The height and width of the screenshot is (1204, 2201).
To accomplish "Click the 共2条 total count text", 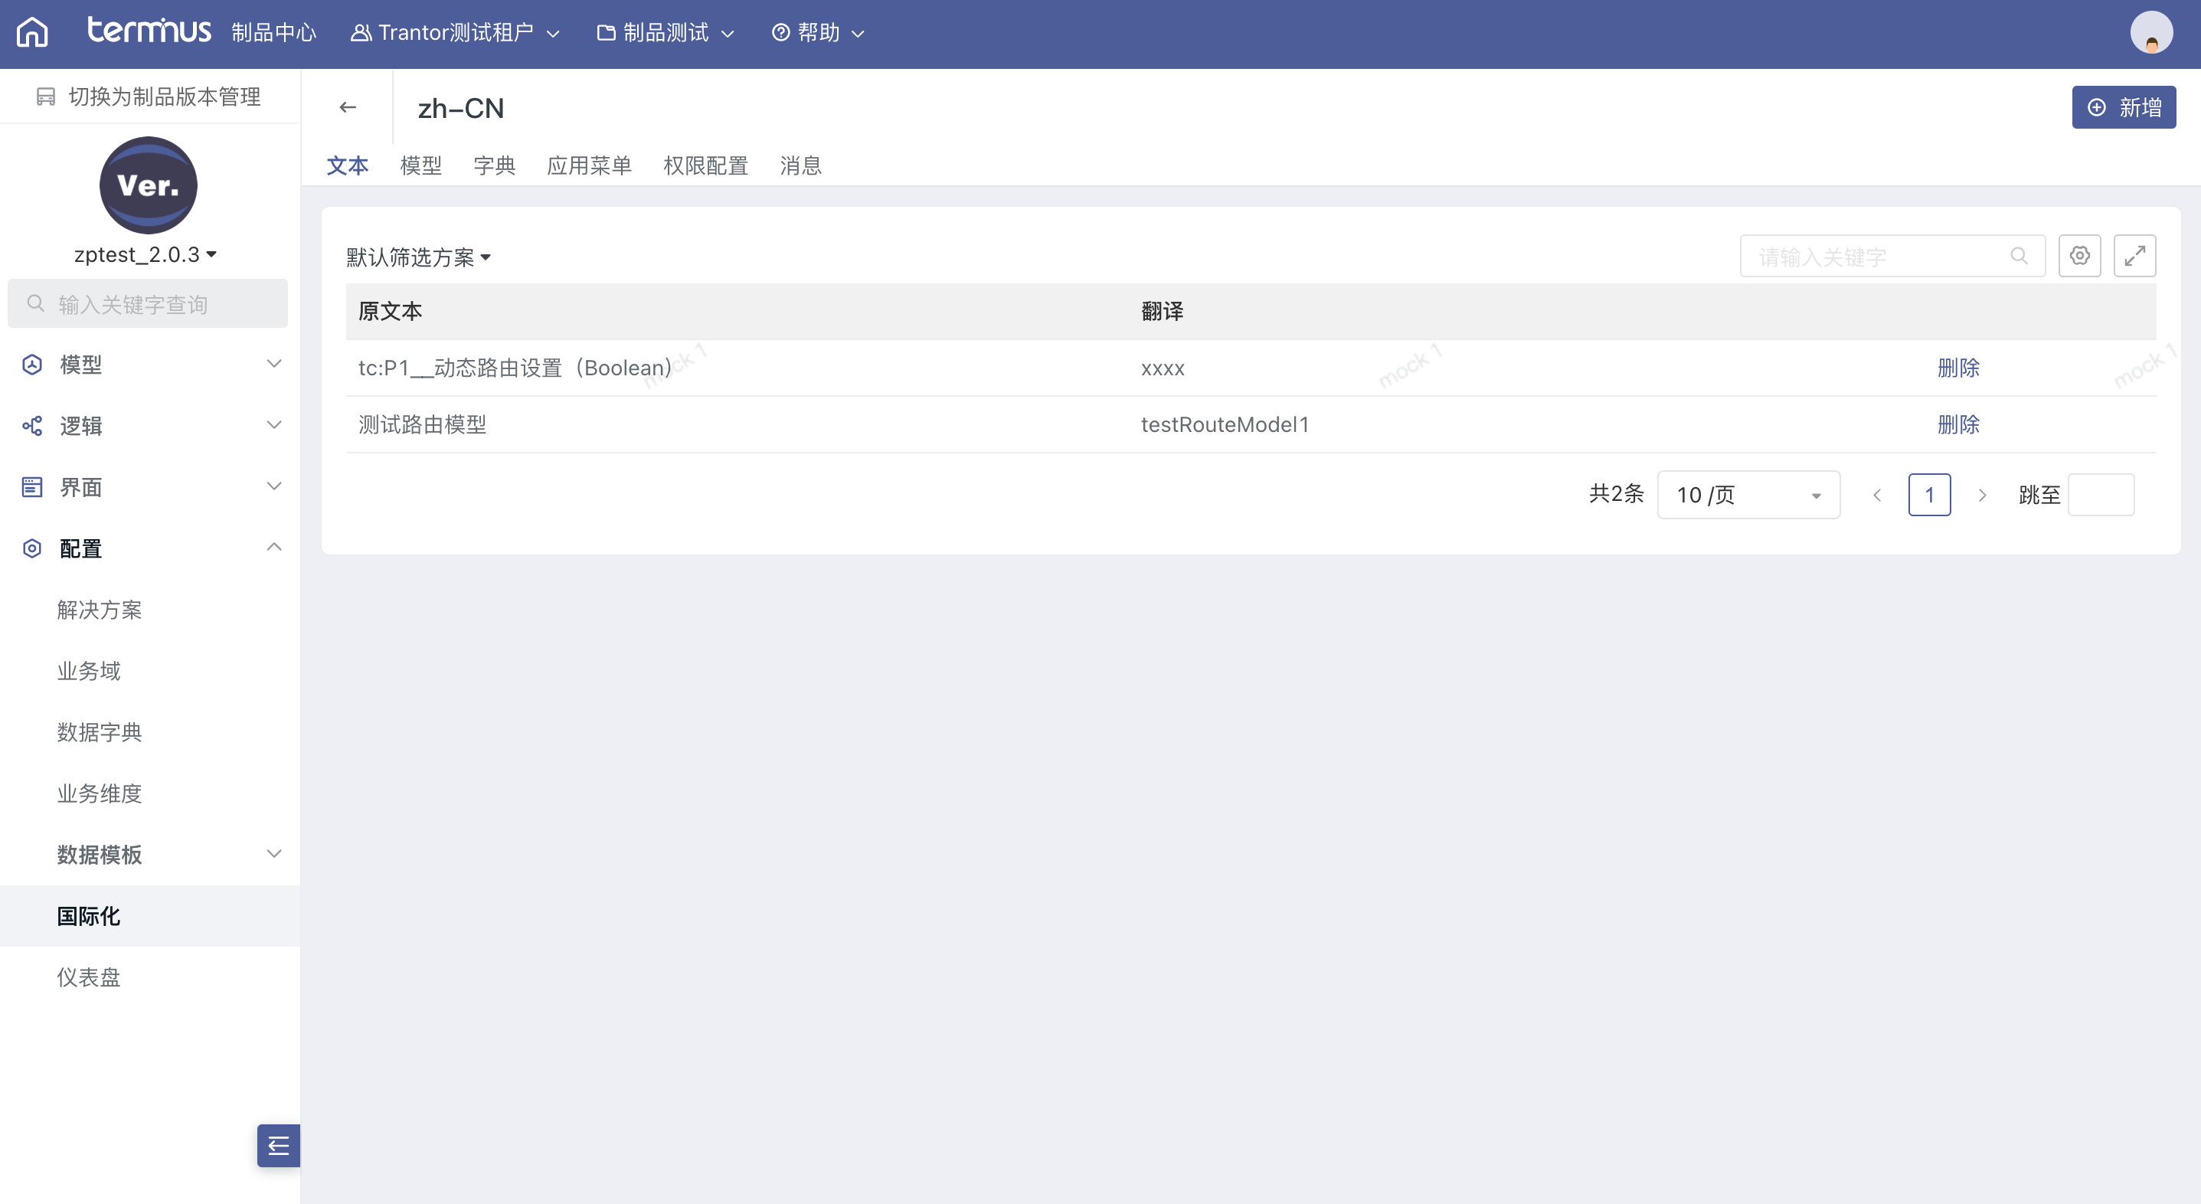I will [1616, 494].
